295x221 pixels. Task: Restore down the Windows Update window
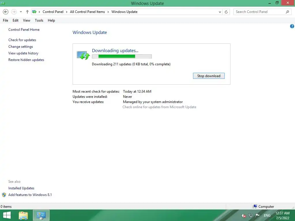[x=277, y=3]
